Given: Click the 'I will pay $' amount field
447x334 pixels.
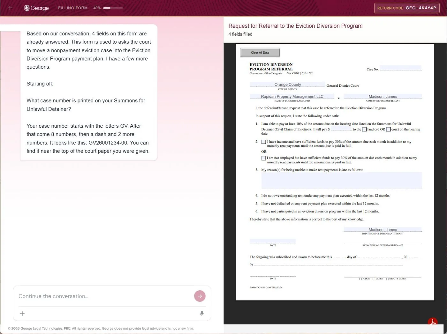Looking at the screenshot, I should coord(341,128).
